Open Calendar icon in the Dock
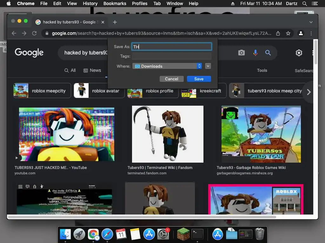This screenshot has height=243, width=325. click(121, 234)
